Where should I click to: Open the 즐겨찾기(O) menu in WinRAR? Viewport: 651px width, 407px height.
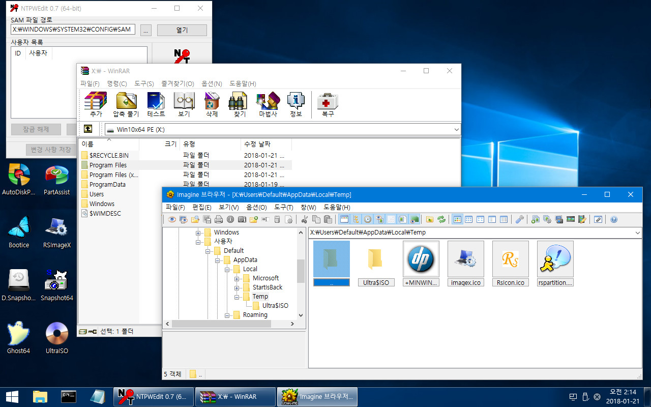tap(177, 83)
